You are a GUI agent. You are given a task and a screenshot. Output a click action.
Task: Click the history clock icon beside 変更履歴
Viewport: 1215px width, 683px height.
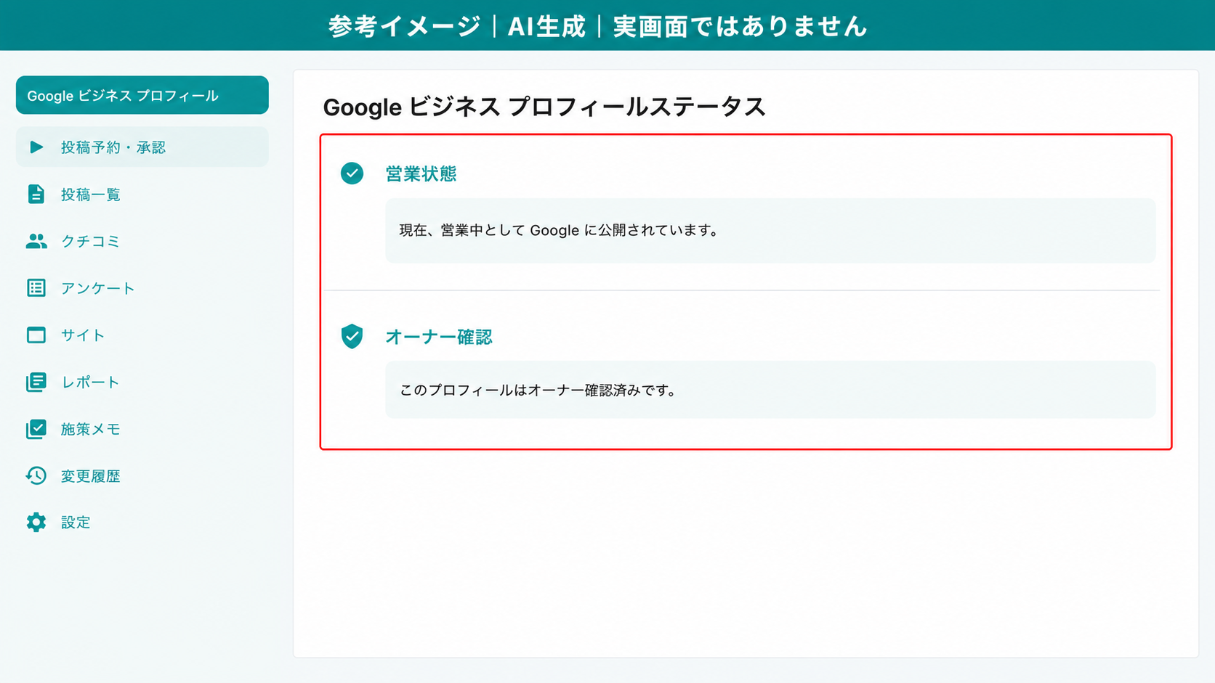tap(36, 475)
